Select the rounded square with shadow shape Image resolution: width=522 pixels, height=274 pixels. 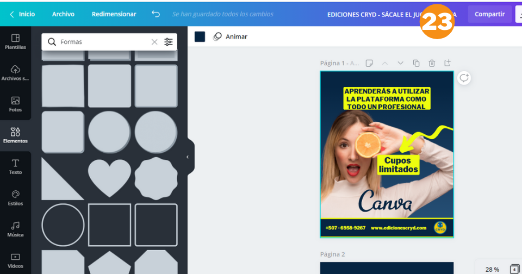click(63, 132)
